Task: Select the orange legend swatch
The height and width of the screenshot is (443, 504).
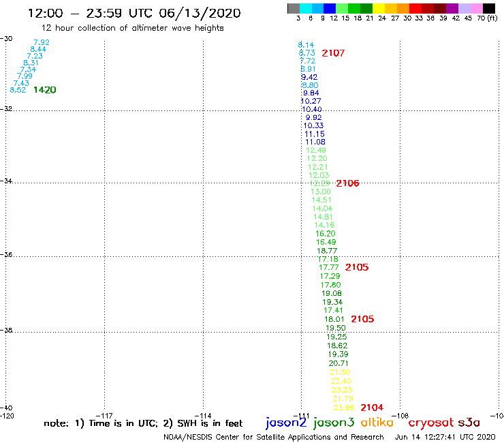Action: pos(403,8)
